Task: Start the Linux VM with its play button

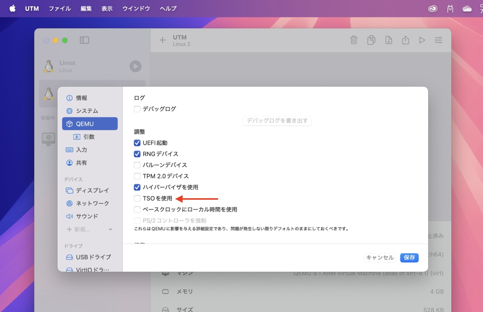Action: pyautogui.click(x=135, y=66)
